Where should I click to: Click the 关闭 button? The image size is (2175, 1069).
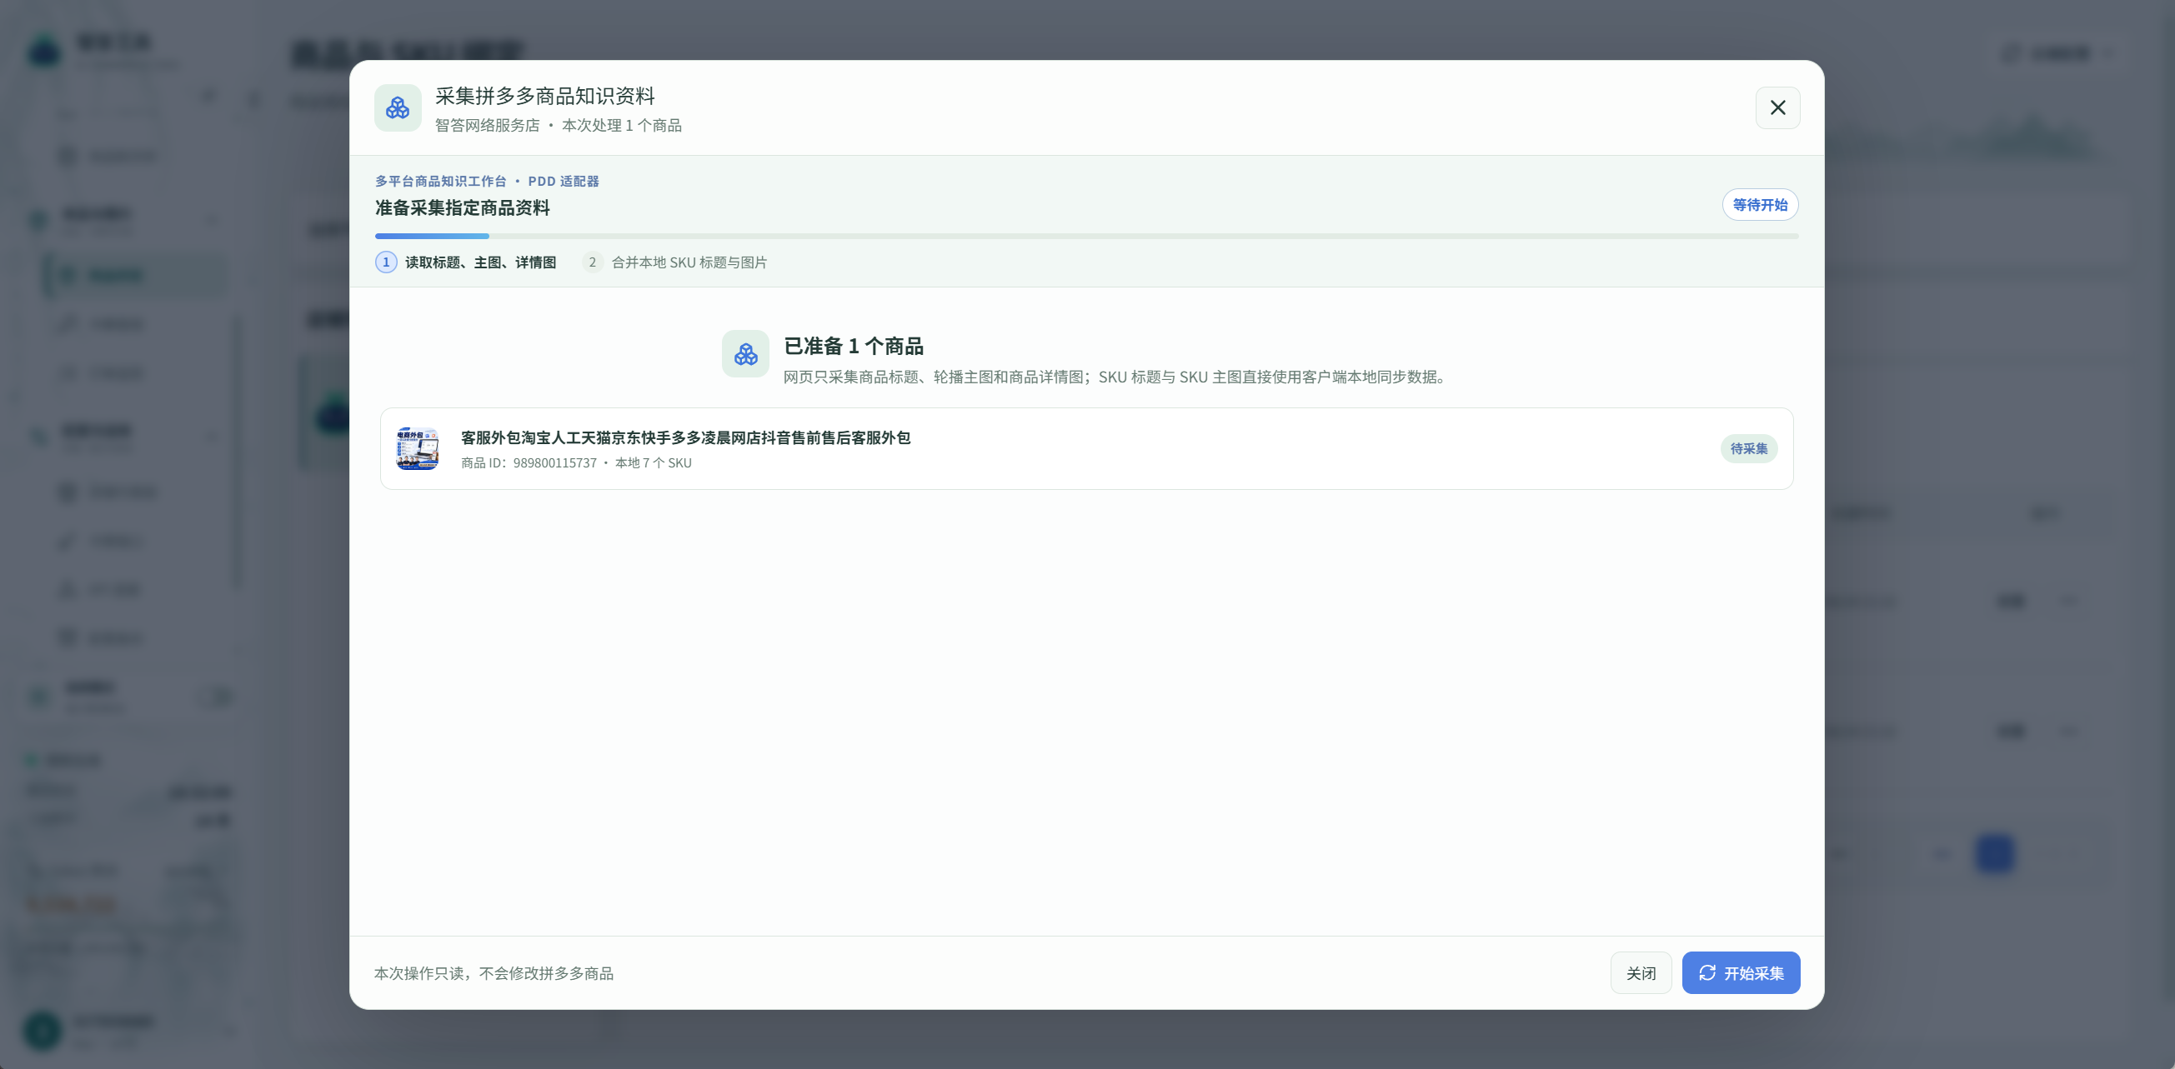[x=1641, y=973]
